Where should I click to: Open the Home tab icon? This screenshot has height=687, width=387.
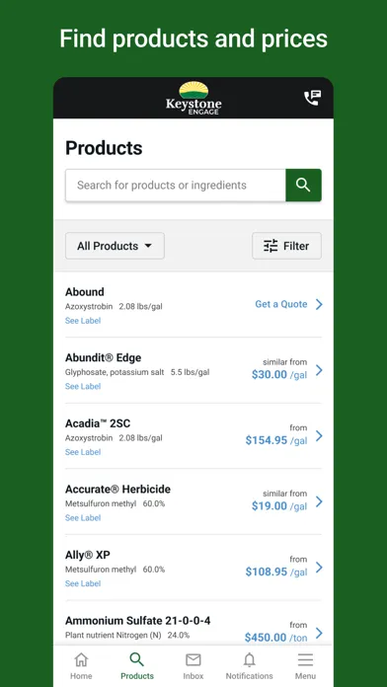[81, 659]
